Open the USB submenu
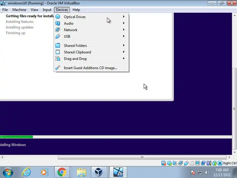The width and height of the screenshot is (237, 178). (x=91, y=36)
